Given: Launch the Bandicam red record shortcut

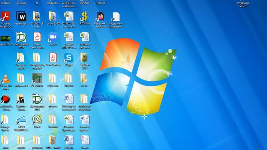Looking at the screenshot, I should (x=5, y=99).
